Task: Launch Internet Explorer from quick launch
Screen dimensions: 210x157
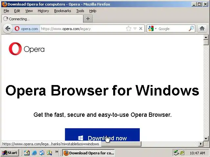Action: [x=34, y=153]
